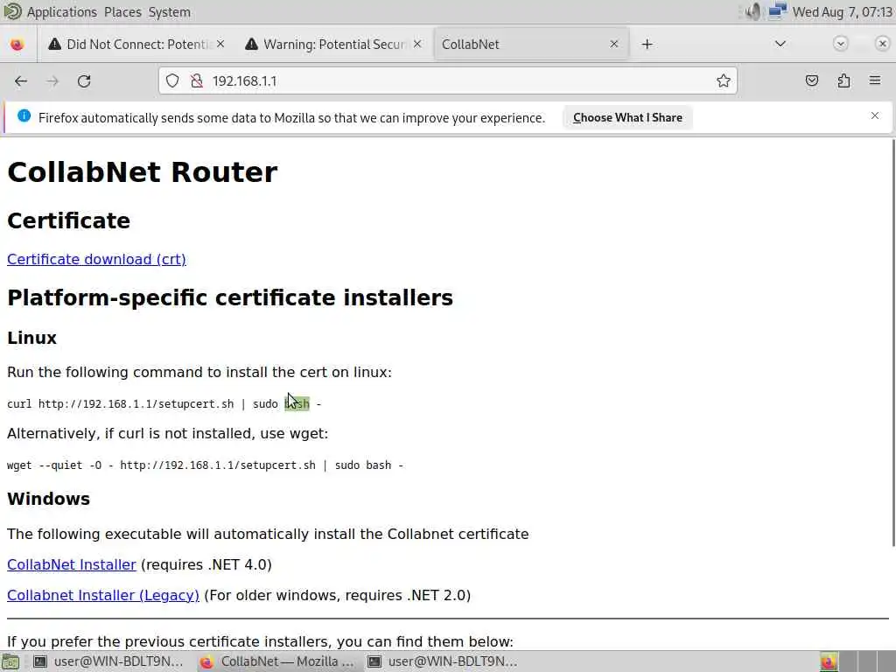Screen dimensions: 896x672
Task: Click the wget --quiet setupcert.sh command
Action: point(205,465)
